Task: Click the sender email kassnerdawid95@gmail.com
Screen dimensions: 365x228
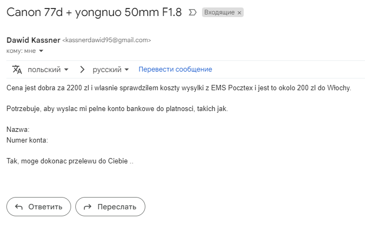Action: [x=106, y=40]
